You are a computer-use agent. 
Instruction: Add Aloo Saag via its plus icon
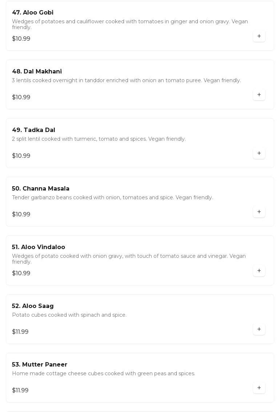click(x=259, y=329)
